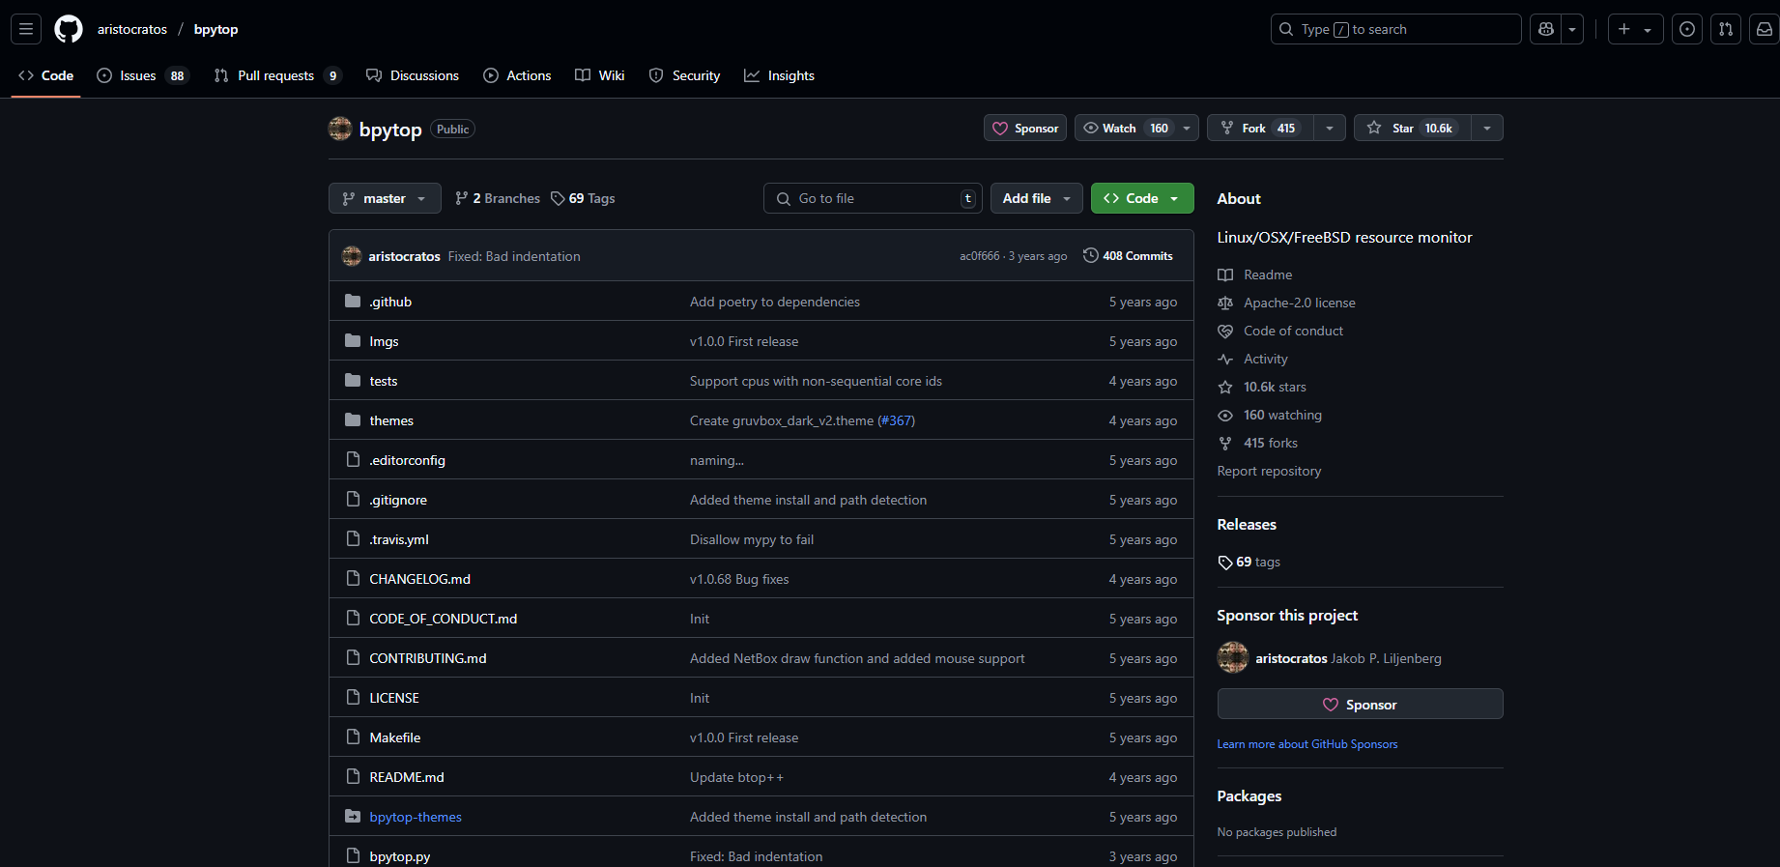
Task: Open the Discussions tab
Action: point(413,75)
